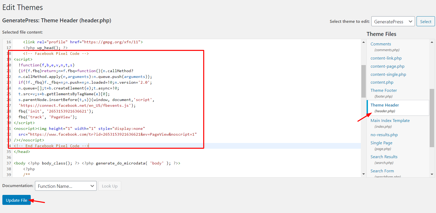Select Theme Header file
The width and height of the screenshot is (436, 213).
tap(385, 105)
